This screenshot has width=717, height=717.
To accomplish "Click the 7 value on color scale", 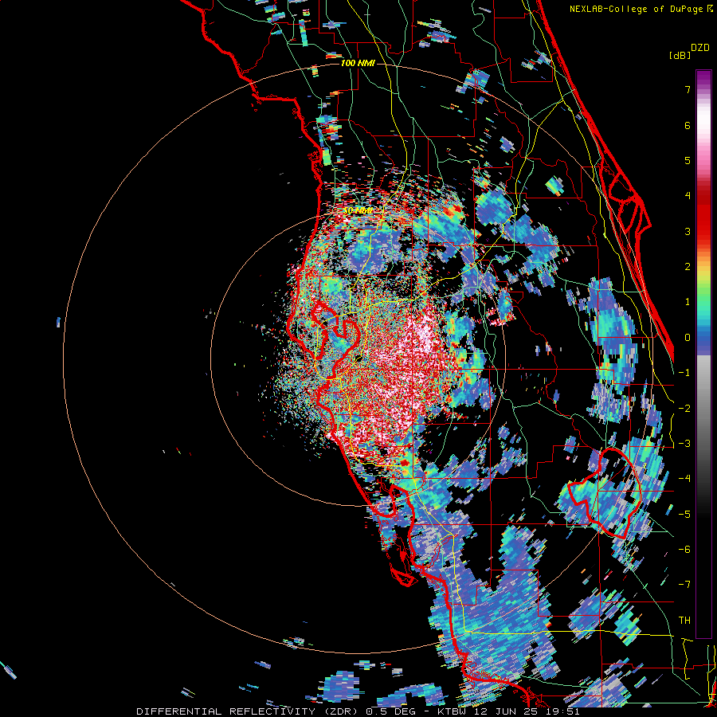I will (688, 89).
